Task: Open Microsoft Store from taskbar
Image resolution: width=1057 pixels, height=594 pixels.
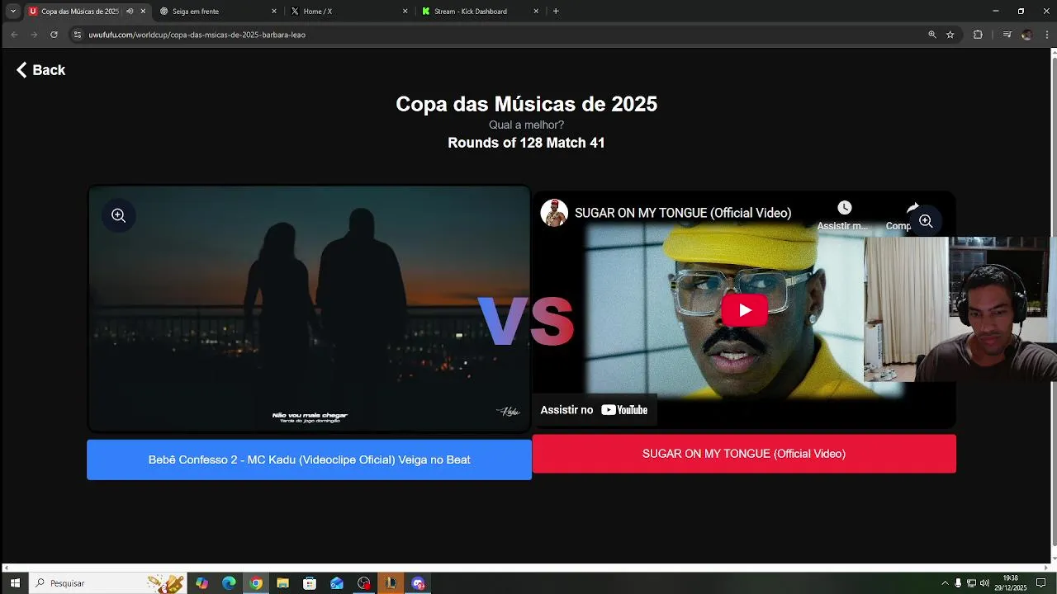Action: pyautogui.click(x=310, y=583)
